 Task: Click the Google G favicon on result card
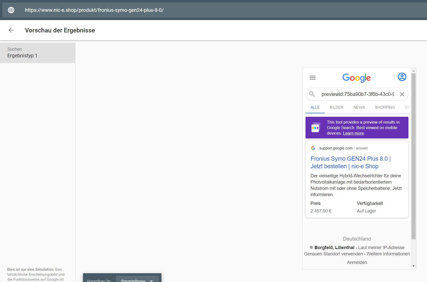313,148
